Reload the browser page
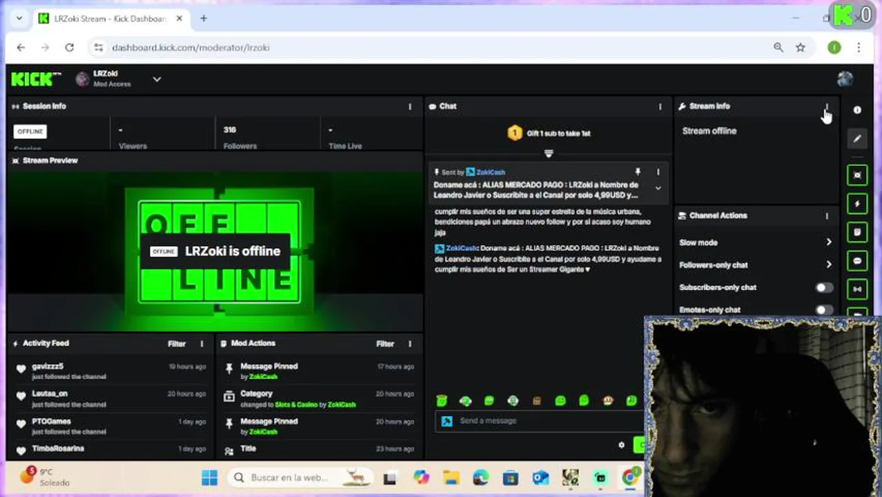The width and height of the screenshot is (882, 497). (69, 48)
